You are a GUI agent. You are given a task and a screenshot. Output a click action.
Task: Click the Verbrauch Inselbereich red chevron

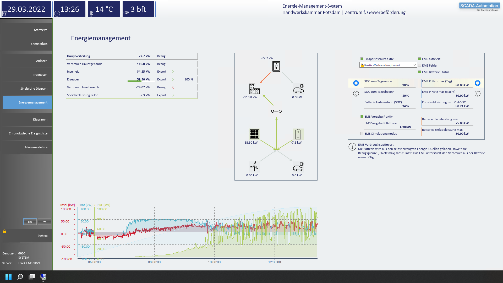tap(173, 87)
